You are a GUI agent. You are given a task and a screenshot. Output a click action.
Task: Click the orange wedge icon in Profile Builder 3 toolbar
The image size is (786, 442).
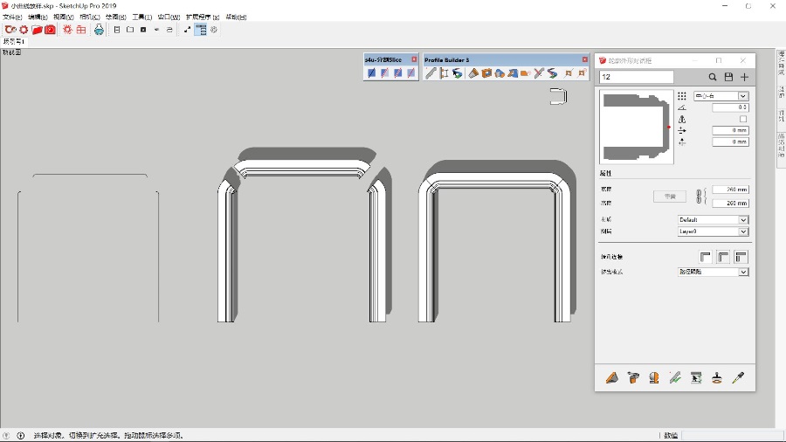click(473, 73)
